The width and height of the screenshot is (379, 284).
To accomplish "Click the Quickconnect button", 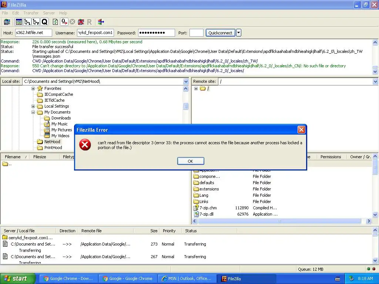I will [x=220, y=33].
